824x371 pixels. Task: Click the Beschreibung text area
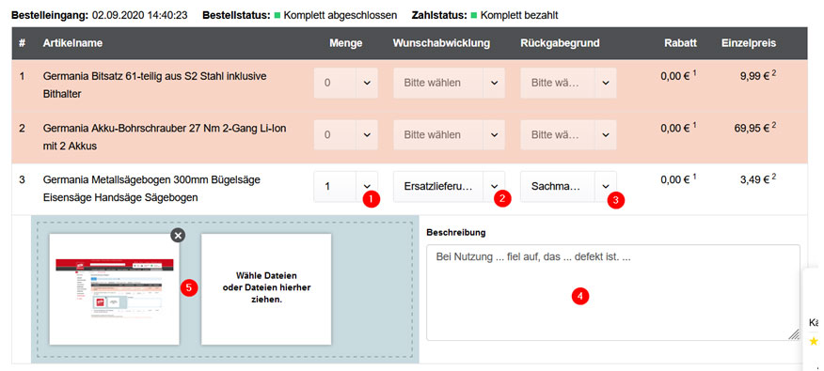point(612,292)
